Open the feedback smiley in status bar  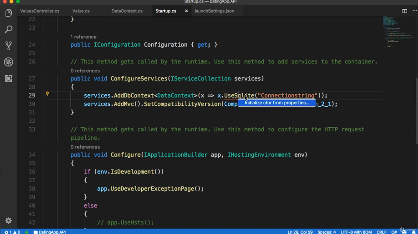click(404, 232)
